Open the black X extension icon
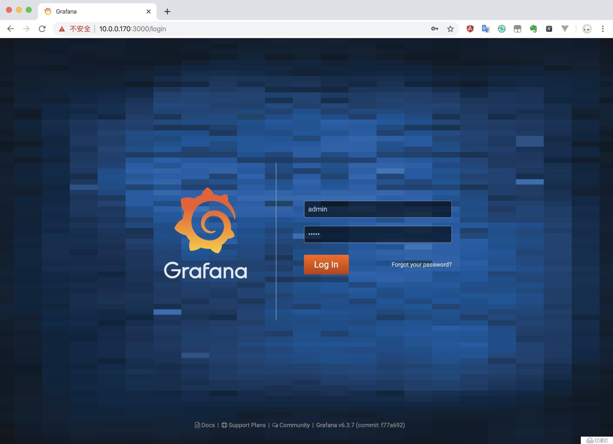 coord(549,29)
